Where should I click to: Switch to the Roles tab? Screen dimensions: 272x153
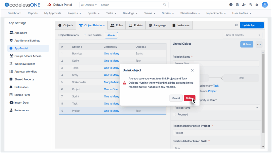[x=117, y=25]
